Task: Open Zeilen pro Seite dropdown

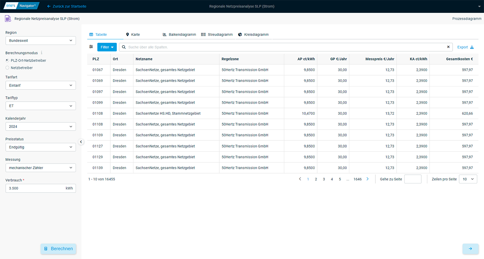Action: 468,179
